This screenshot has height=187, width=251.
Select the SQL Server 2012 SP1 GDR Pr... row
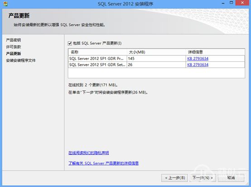tap(156, 59)
